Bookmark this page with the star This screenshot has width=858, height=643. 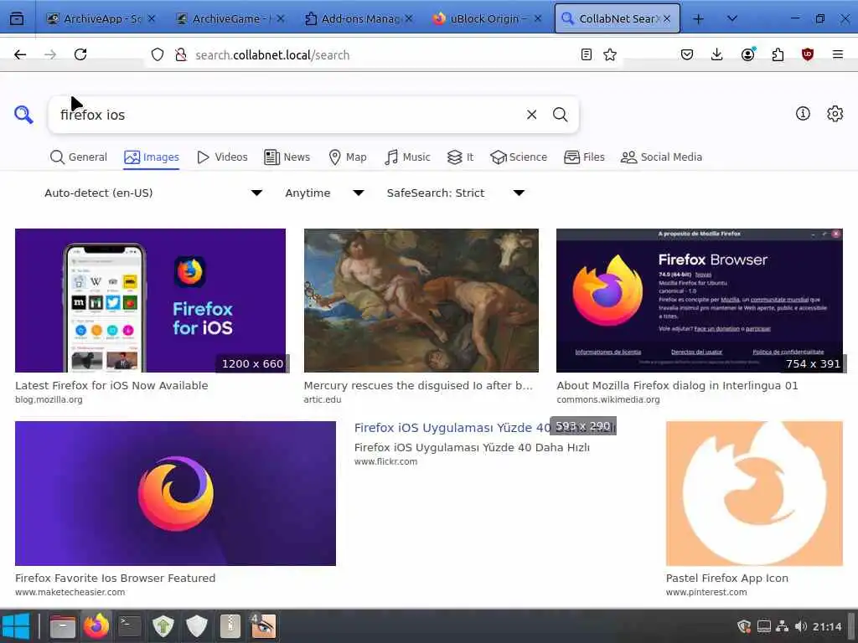tap(610, 54)
